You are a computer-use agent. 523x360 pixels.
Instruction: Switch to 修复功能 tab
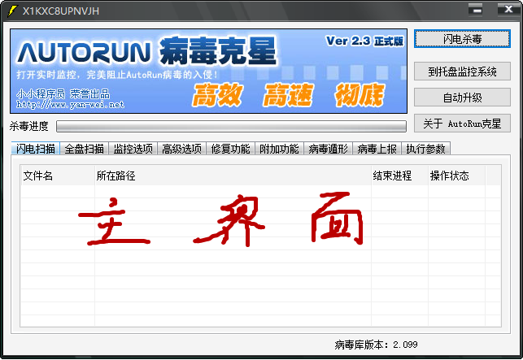pyautogui.click(x=230, y=149)
